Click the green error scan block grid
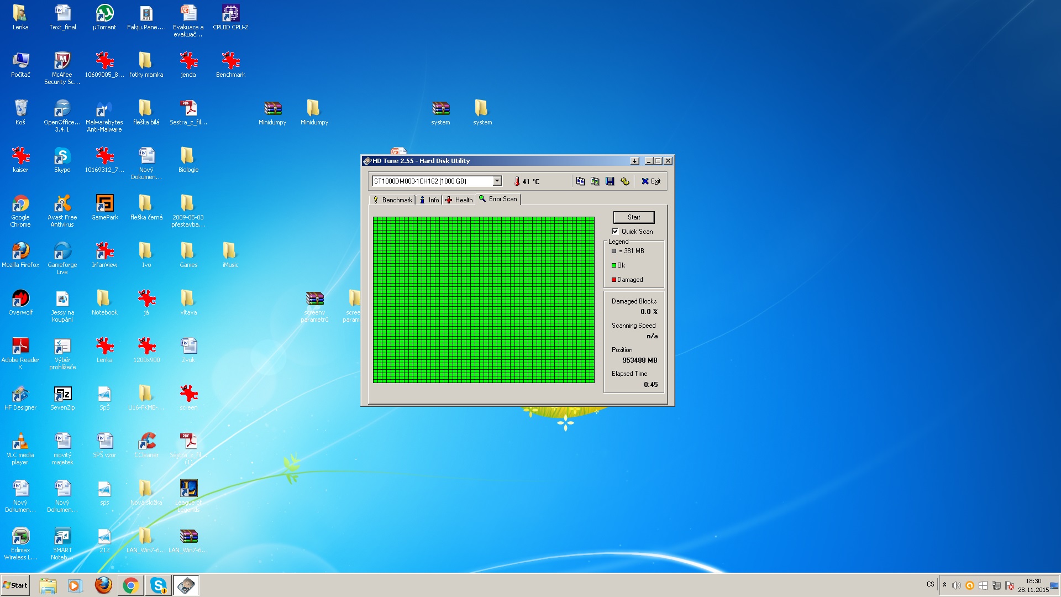Image resolution: width=1061 pixels, height=597 pixels. [484, 300]
